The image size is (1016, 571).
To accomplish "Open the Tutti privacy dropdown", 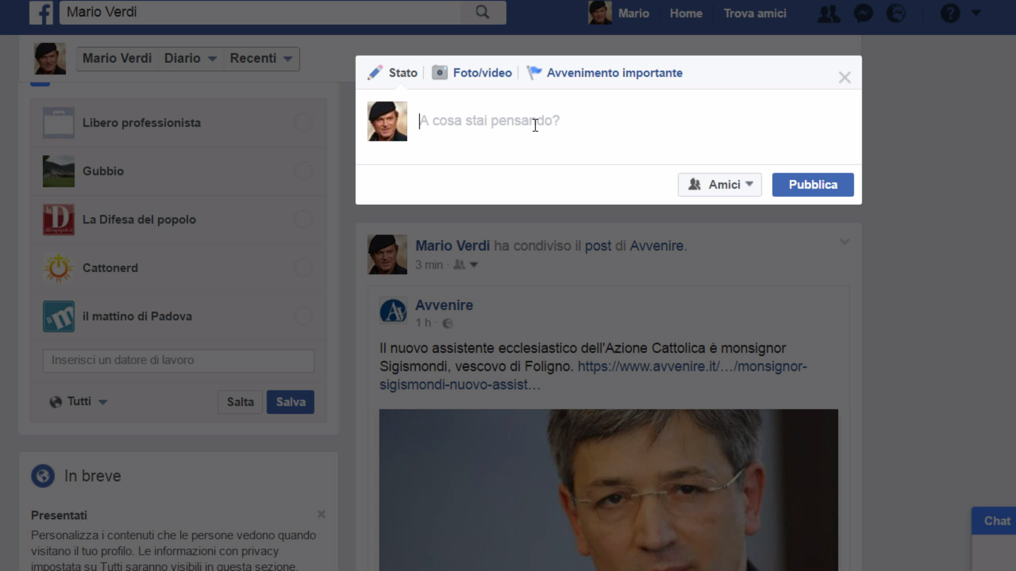I will (79, 402).
